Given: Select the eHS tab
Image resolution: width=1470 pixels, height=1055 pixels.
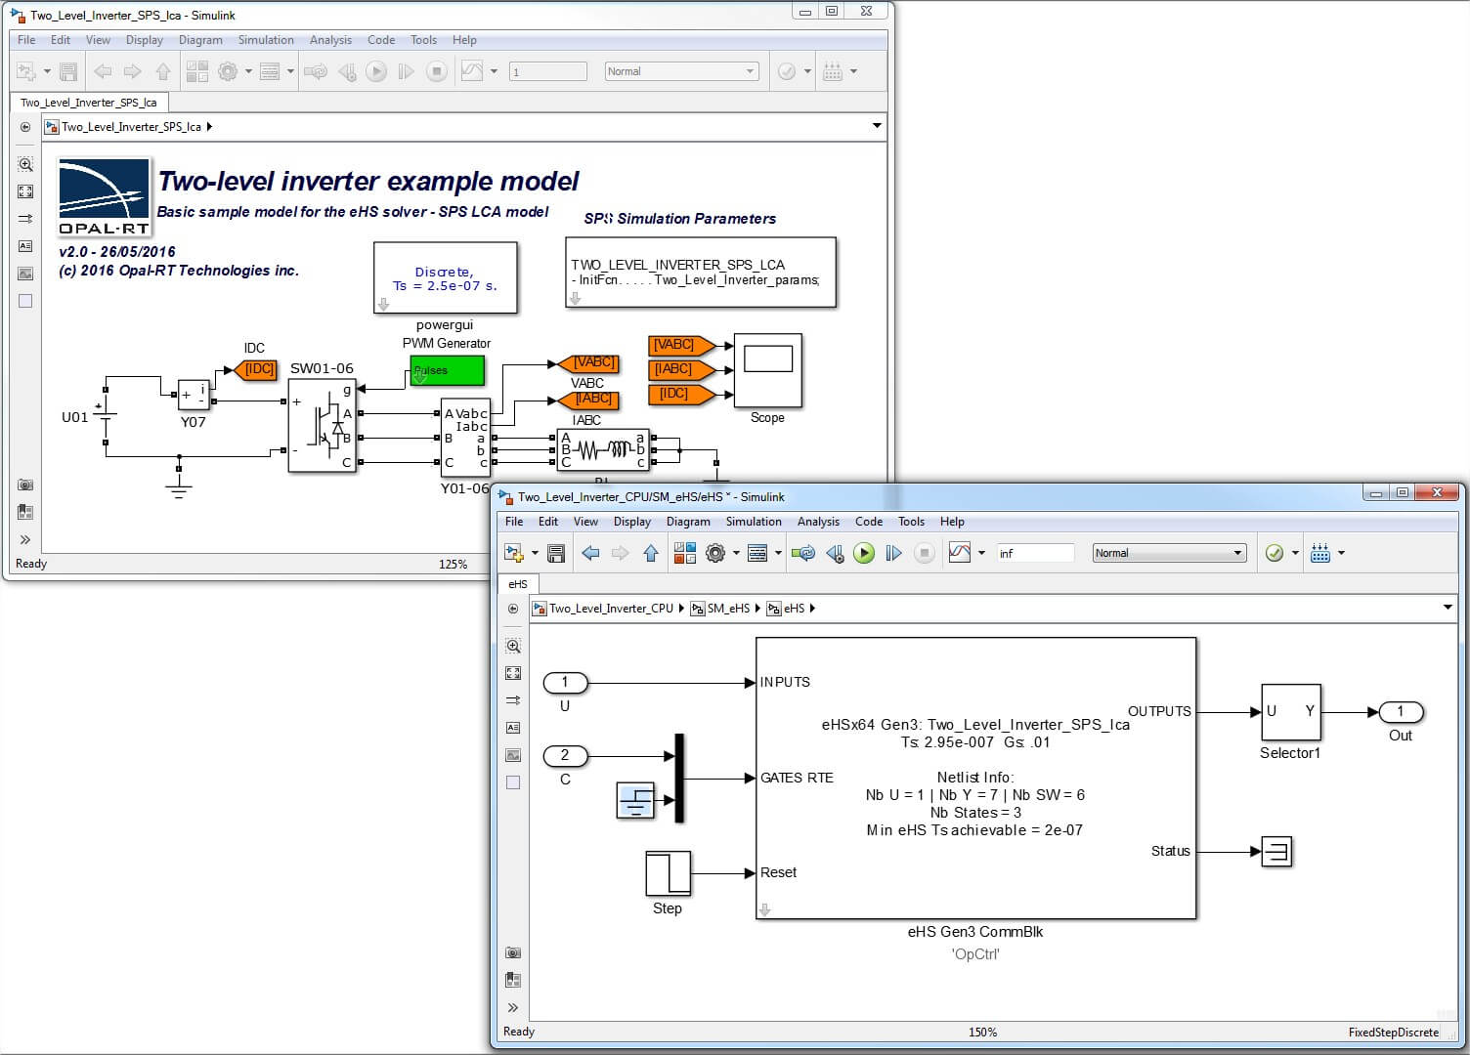Looking at the screenshot, I should [518, 584].
